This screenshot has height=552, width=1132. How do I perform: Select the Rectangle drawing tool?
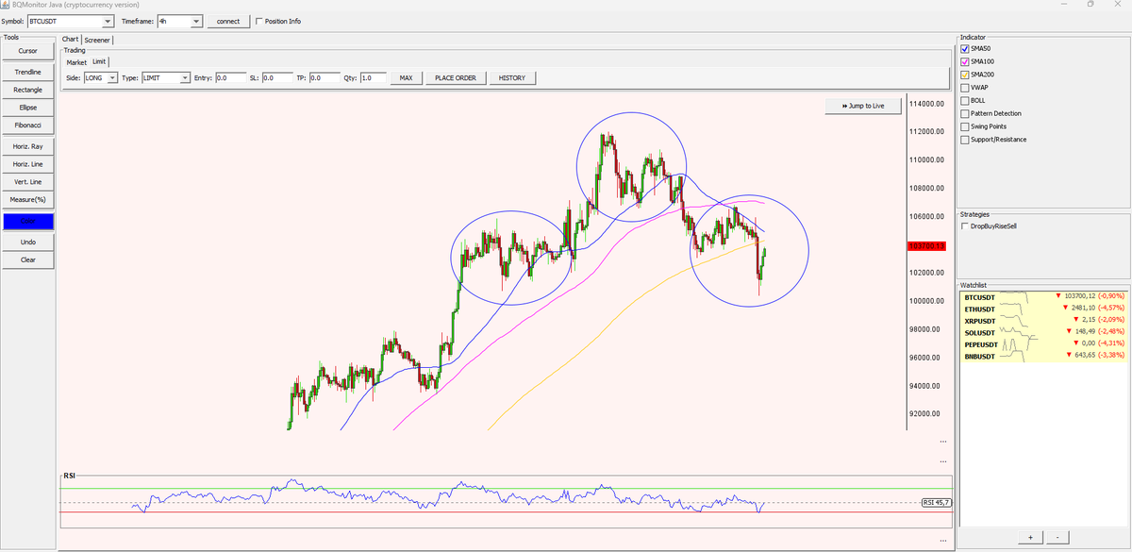click(27, 90)
